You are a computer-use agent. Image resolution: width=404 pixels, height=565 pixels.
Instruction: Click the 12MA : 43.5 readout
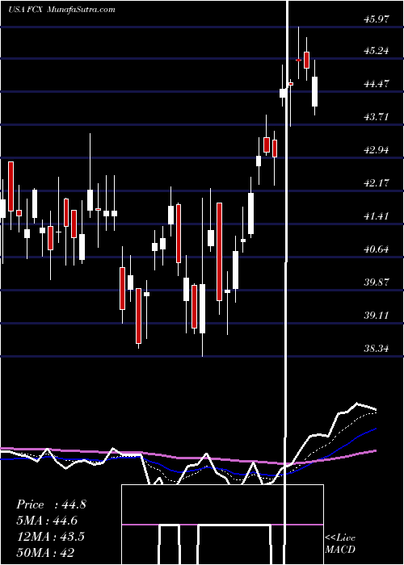(x=50, y=536)
